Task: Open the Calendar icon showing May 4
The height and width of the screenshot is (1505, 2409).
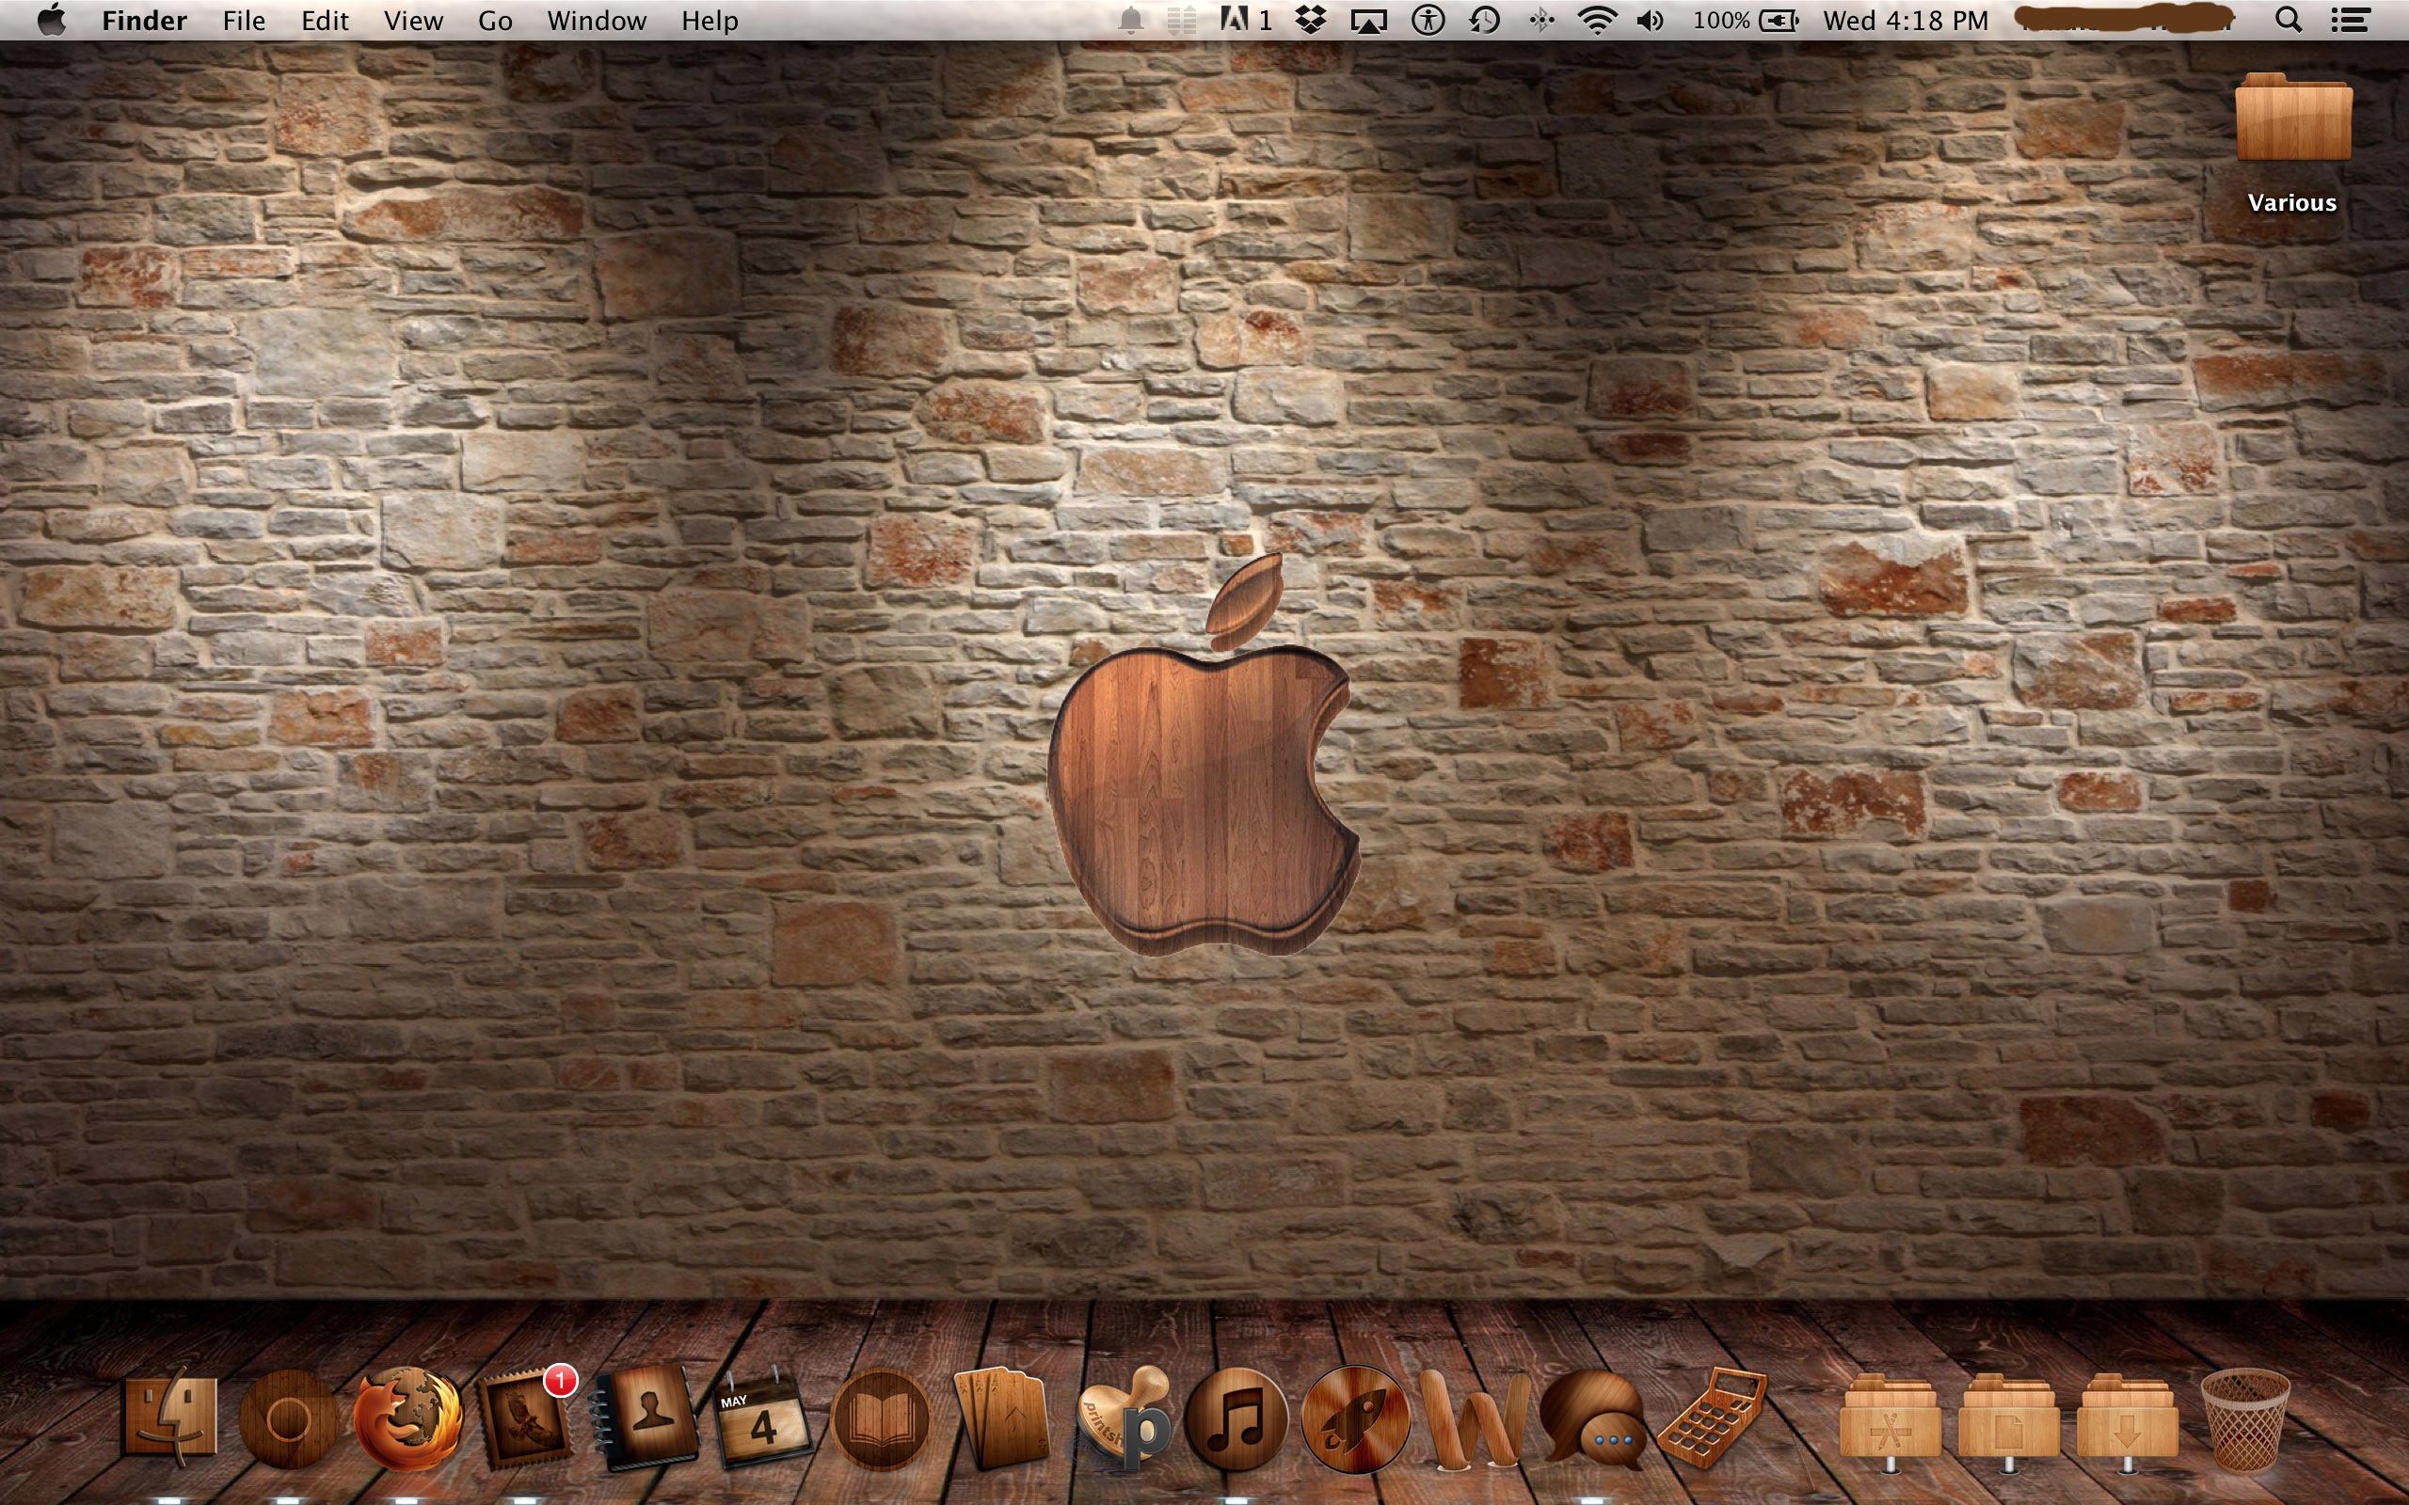Action: coord(762,1418)
